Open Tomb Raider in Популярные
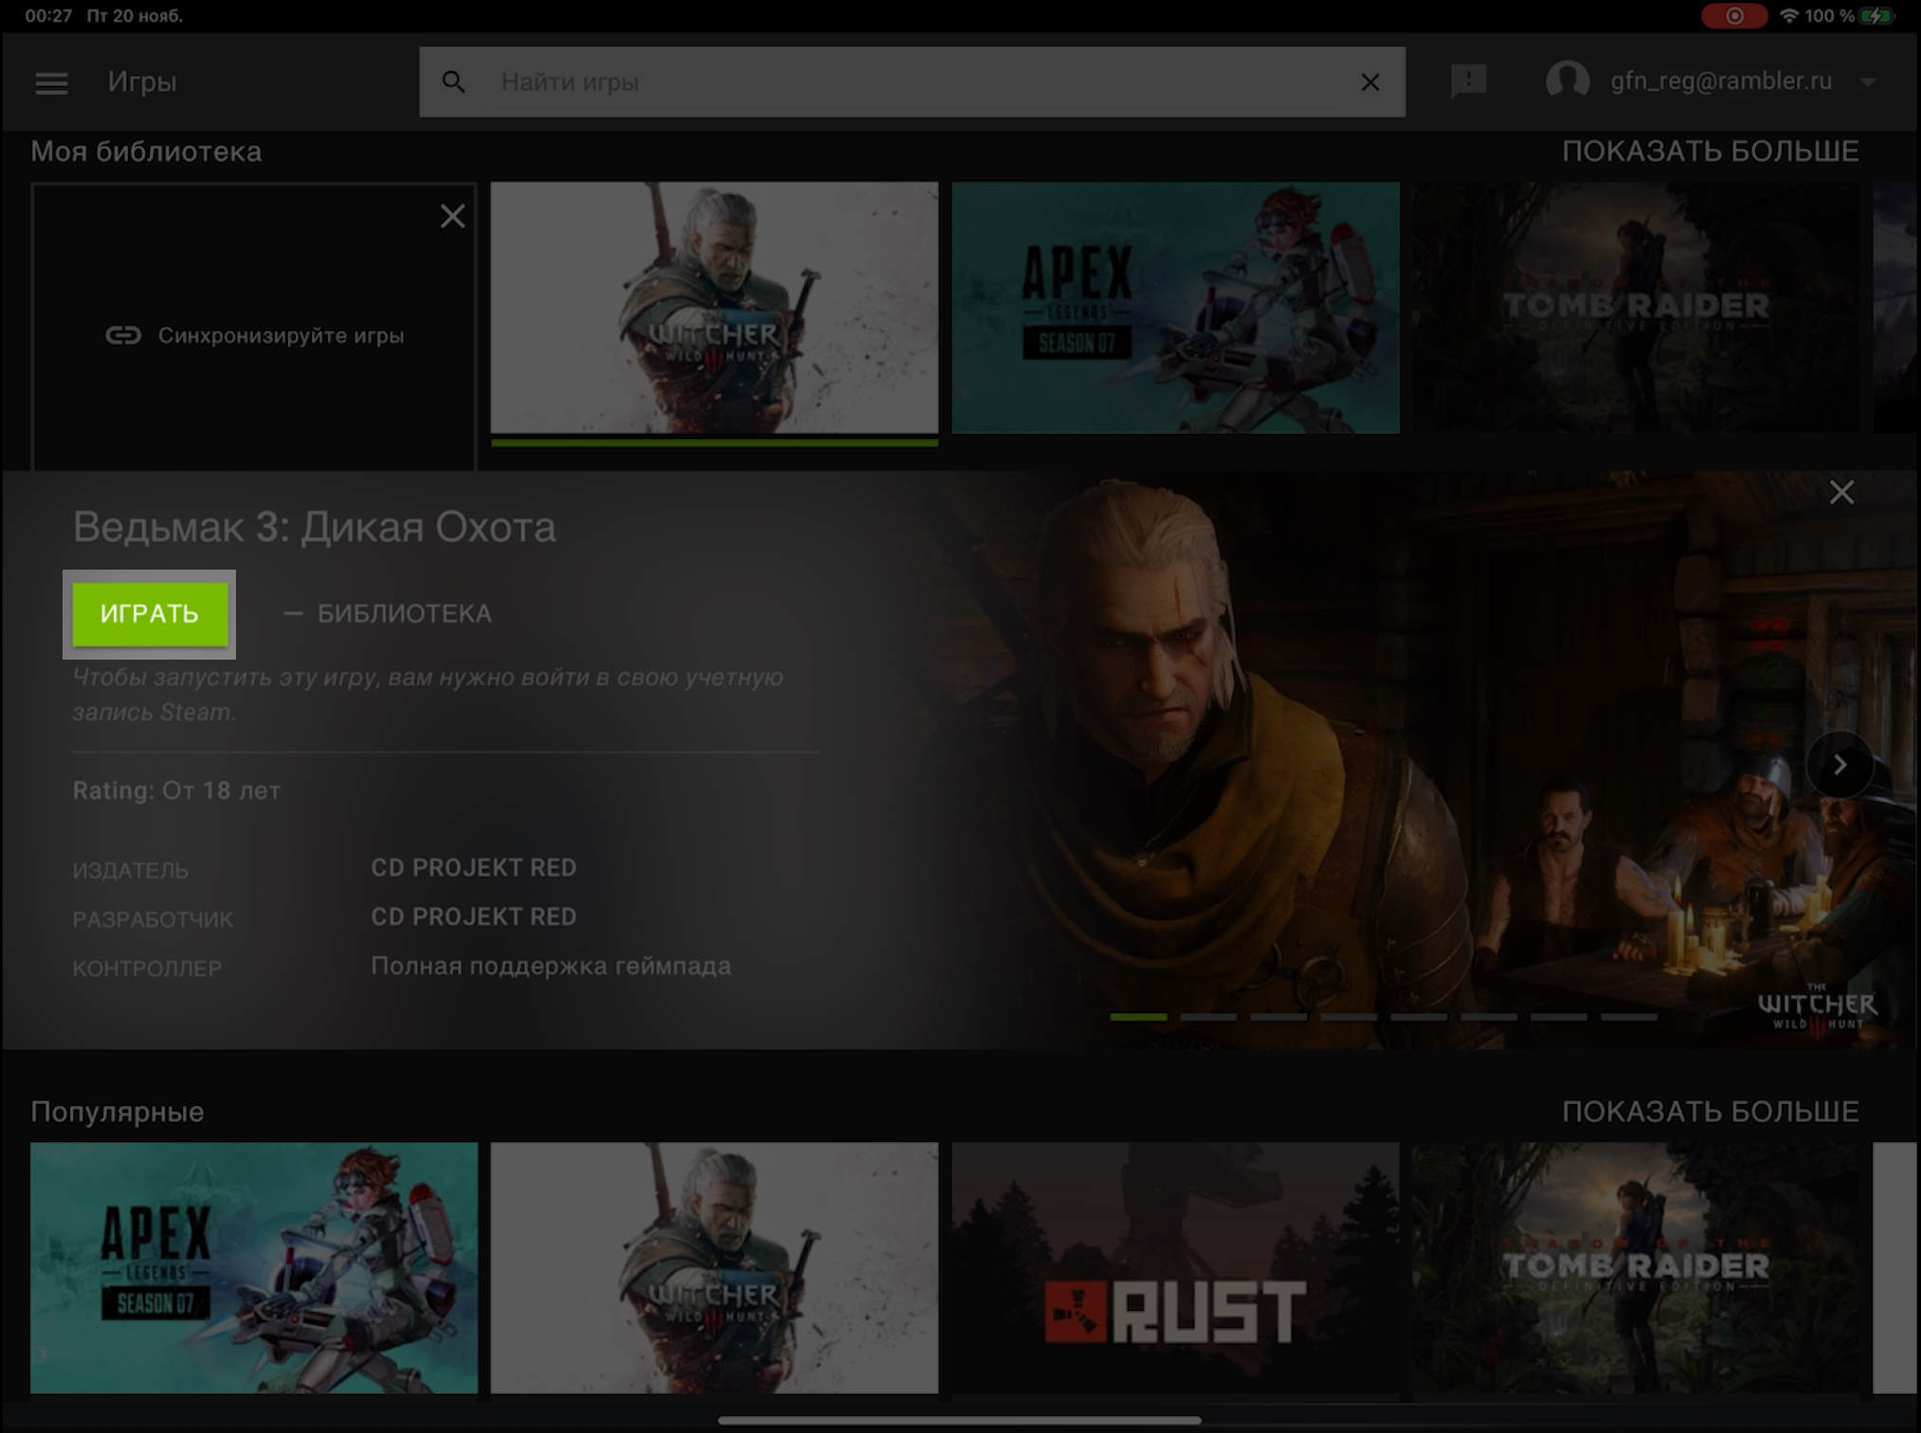The width and height of the screenshot is (1921, 1433). (1635, 1268)
